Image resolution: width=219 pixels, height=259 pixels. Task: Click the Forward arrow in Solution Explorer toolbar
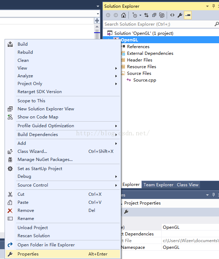pos(116,15)
